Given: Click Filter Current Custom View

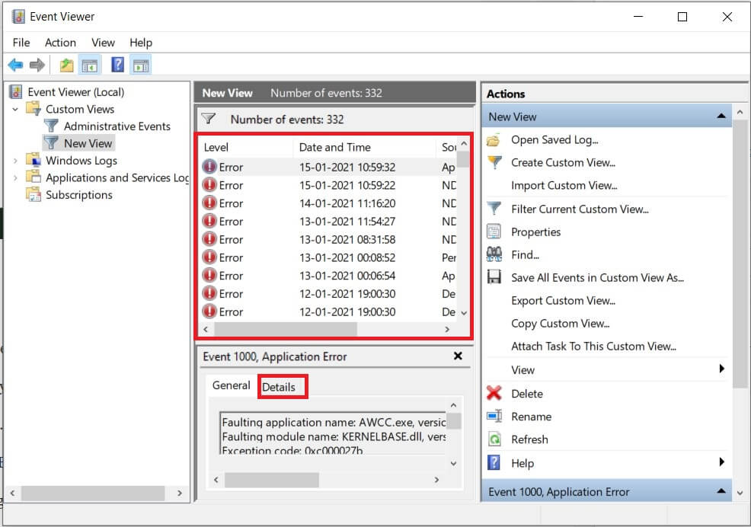Looking at the screenshot, I should click(x=580, y=209).
